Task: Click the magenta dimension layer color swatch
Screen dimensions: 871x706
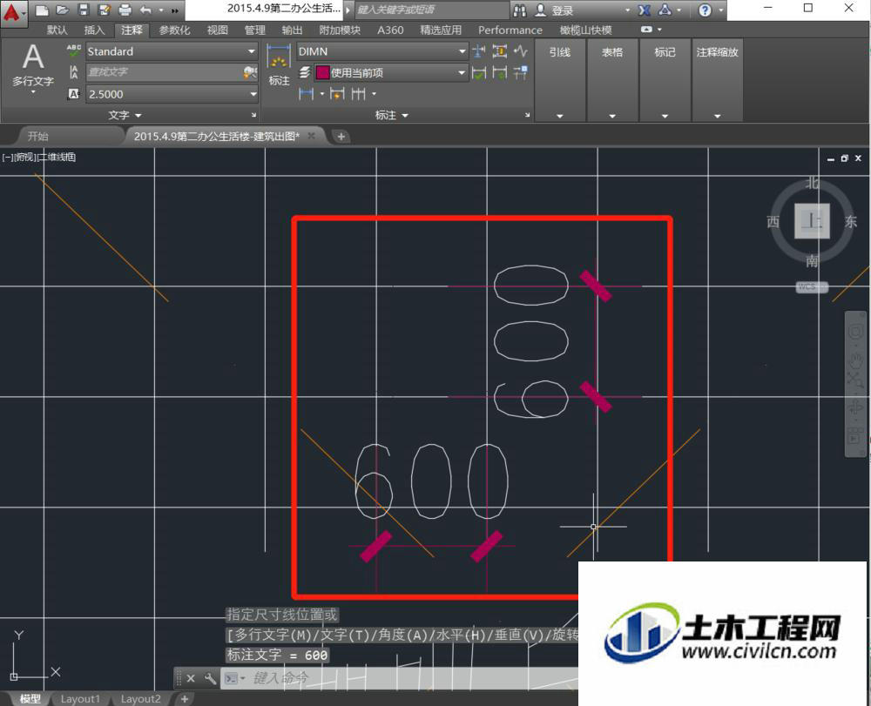Action: (x=322, y=73)
